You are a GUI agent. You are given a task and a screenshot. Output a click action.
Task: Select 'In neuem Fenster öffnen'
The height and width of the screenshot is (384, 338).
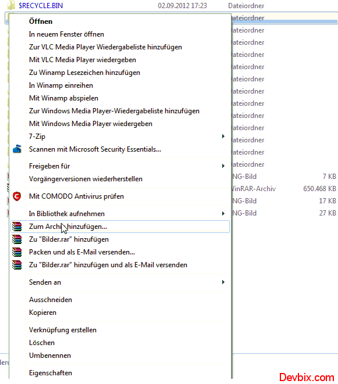pyautogui.click(x=120, y=34)
